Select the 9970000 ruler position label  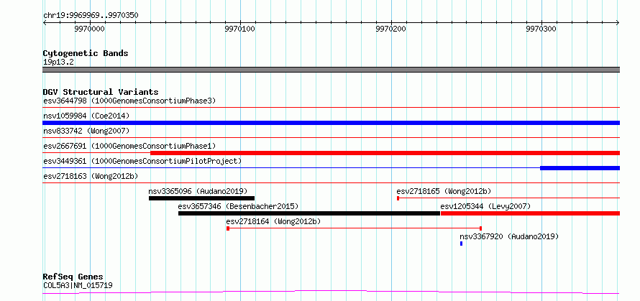click(89, 29)
